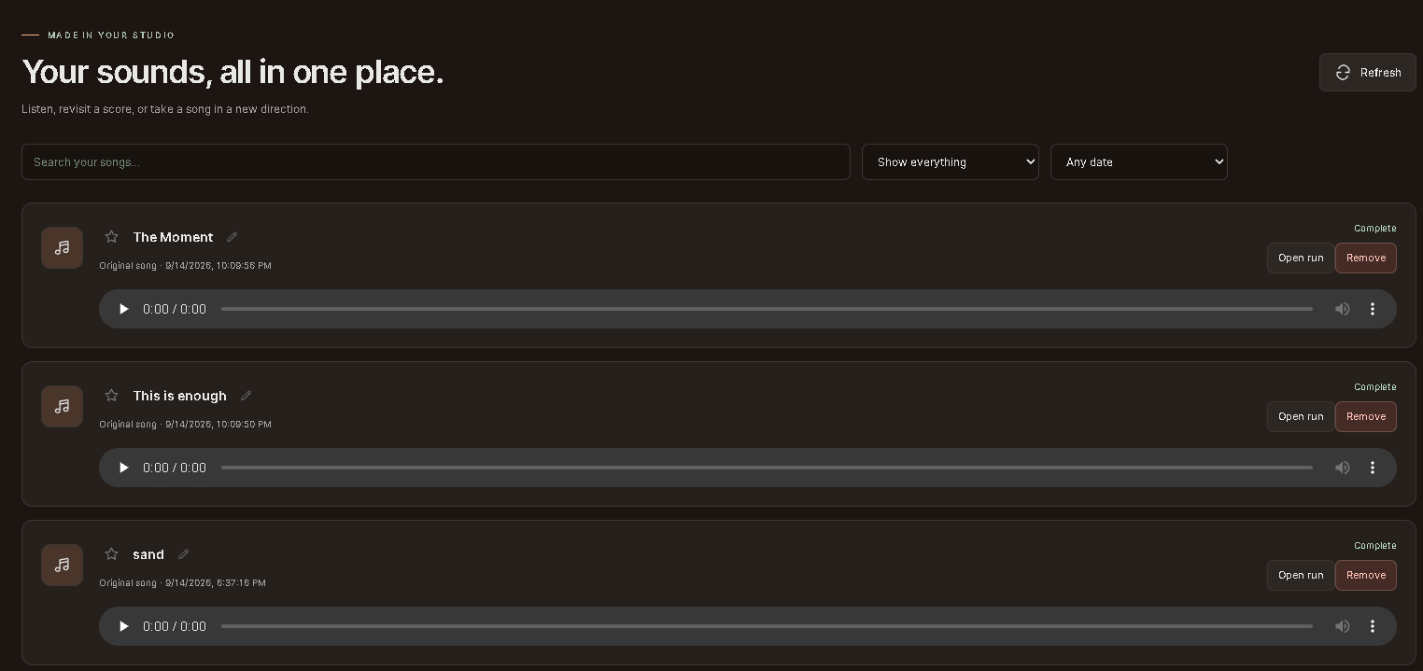Image resolution: width=1423 pixels, height=671 pixels.
Task: Favorite The Moment with its star
Action: pos(111,237)
